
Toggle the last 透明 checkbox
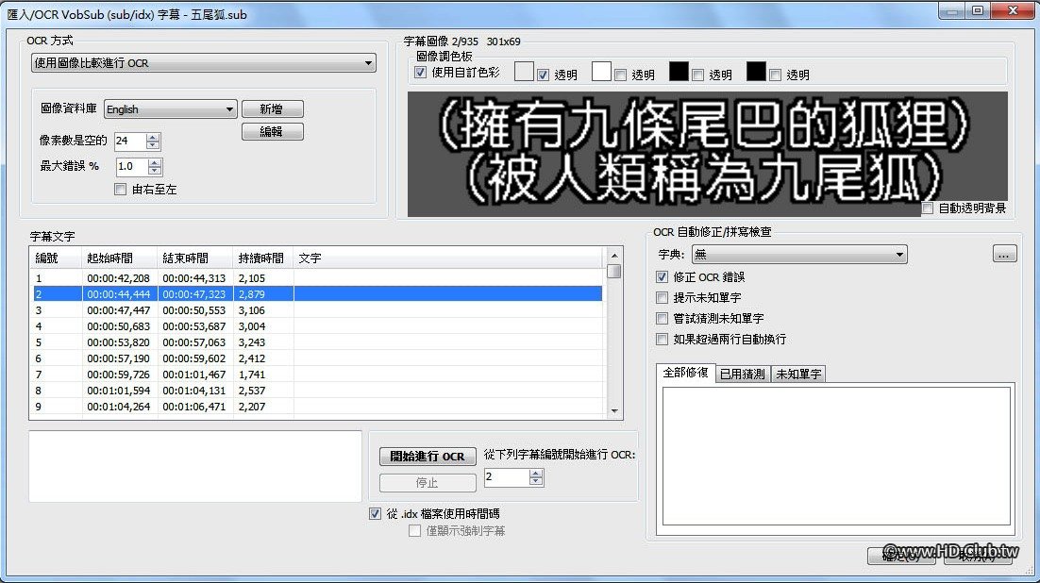[x=776, y=75]
